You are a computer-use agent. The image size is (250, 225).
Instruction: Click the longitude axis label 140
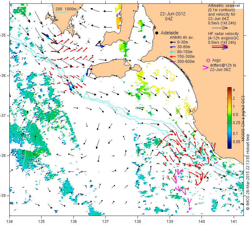coord(202,222)
